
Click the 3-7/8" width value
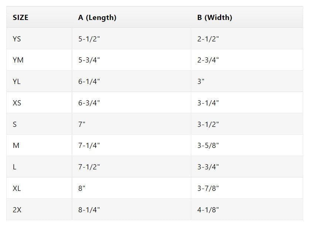click(x=208, y=188)
